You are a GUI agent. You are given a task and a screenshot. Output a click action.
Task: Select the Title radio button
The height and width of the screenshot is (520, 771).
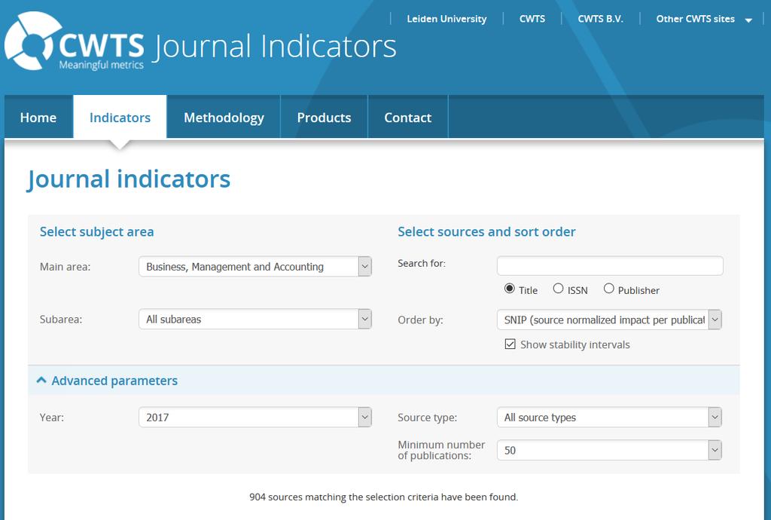click(x=510, y=289)
